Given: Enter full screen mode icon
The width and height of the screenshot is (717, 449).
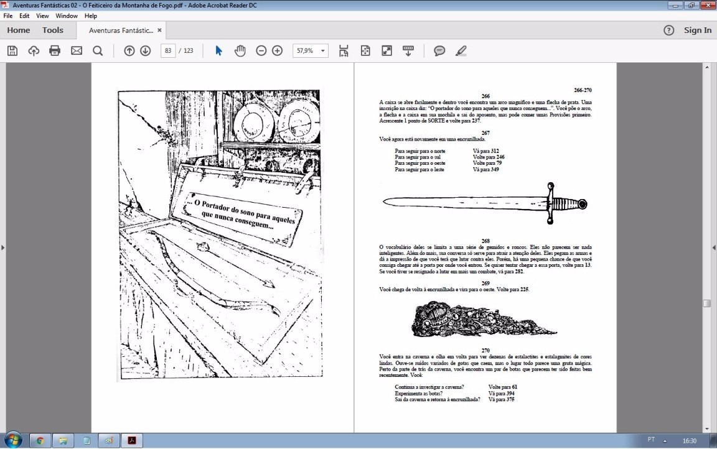Looking at the screenshot, I should 387,51.
